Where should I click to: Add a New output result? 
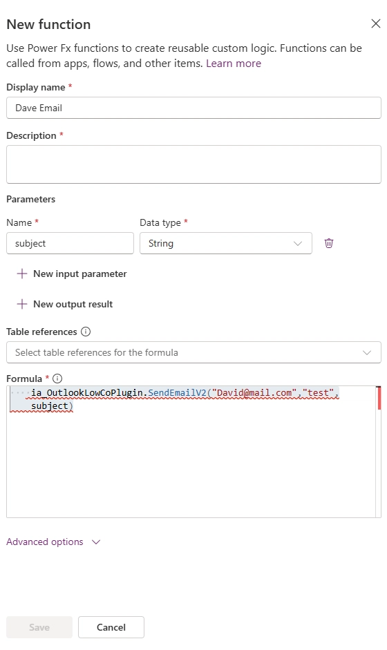click(65, 304)
